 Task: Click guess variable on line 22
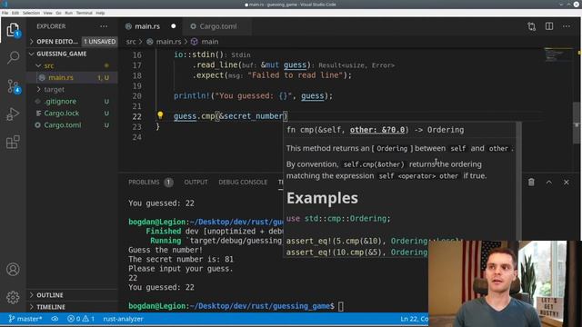pos(185,116)
